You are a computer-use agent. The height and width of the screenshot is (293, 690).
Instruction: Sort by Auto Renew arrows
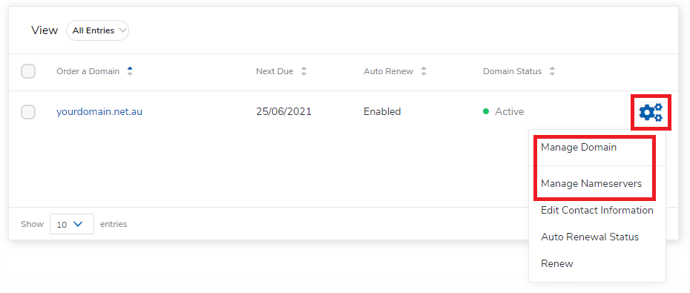click(x=424, y=71)
